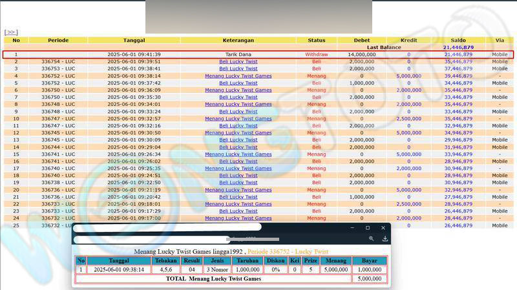Click the download icon in popup toolbar
The width and height of the screenshot is (517, 290).
tap(385, 238)
